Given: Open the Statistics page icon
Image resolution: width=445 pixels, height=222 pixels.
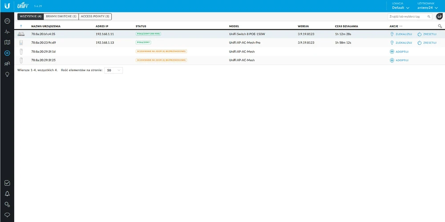Looking at the screenshot, I should 7,32.
